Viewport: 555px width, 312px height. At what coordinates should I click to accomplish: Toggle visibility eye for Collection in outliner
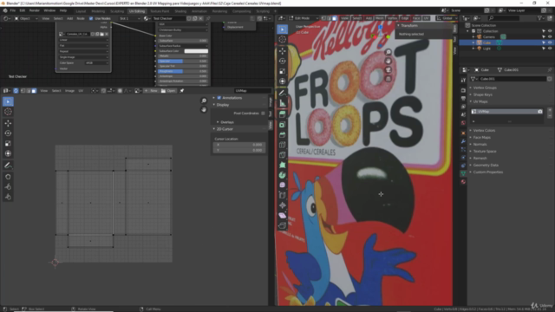coord(550,31)
